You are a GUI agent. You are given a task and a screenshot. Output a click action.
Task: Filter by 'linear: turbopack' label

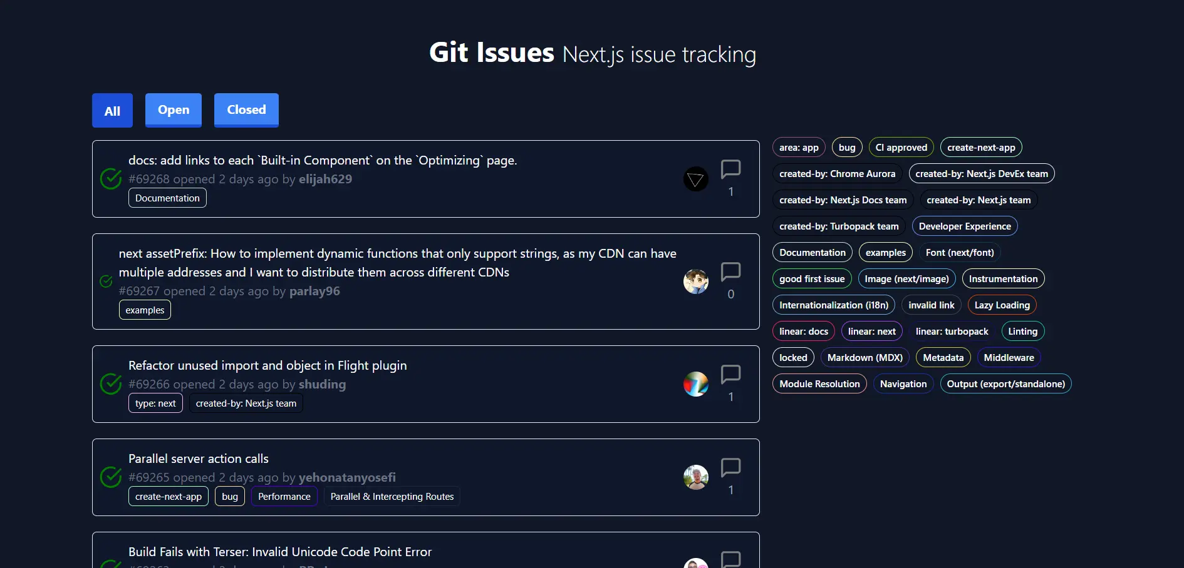(952, 332)
